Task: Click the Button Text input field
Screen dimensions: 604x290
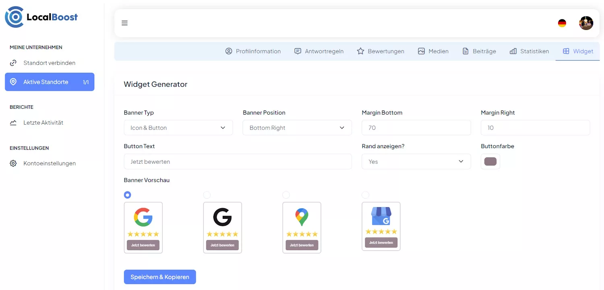Action: pyautogui.click(x=238, y=161)
